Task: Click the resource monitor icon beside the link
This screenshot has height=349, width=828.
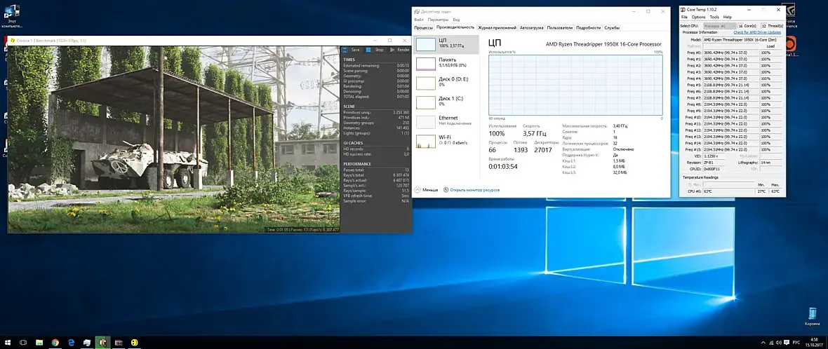Action: pyautogui.click(x=446, y=190)
